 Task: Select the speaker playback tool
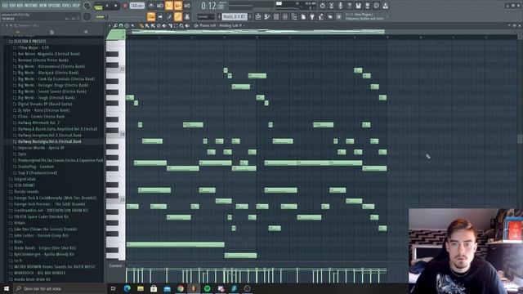click(x=187, y=25)
